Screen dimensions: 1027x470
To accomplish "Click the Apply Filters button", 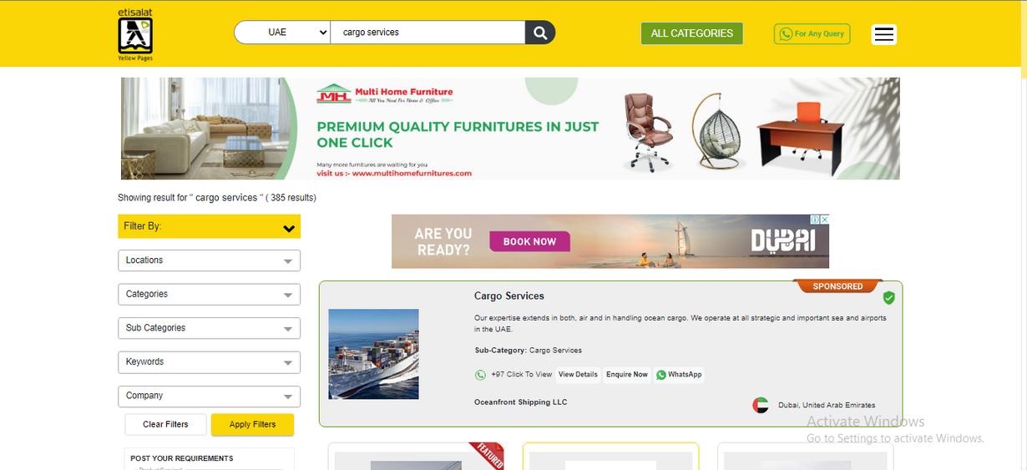I will [252, 424].
